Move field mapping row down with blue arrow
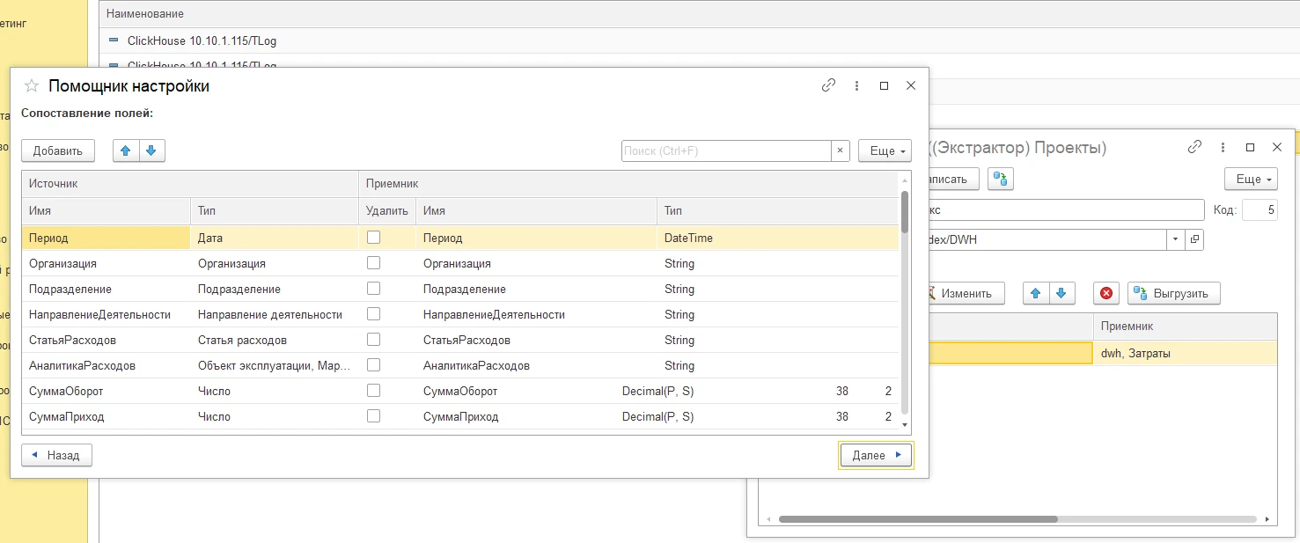This screenshot has height=543, width=1300. [151, 150]
